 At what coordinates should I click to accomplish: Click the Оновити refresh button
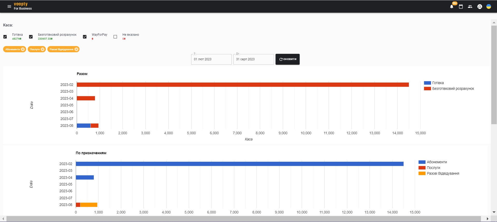point(287,59)
